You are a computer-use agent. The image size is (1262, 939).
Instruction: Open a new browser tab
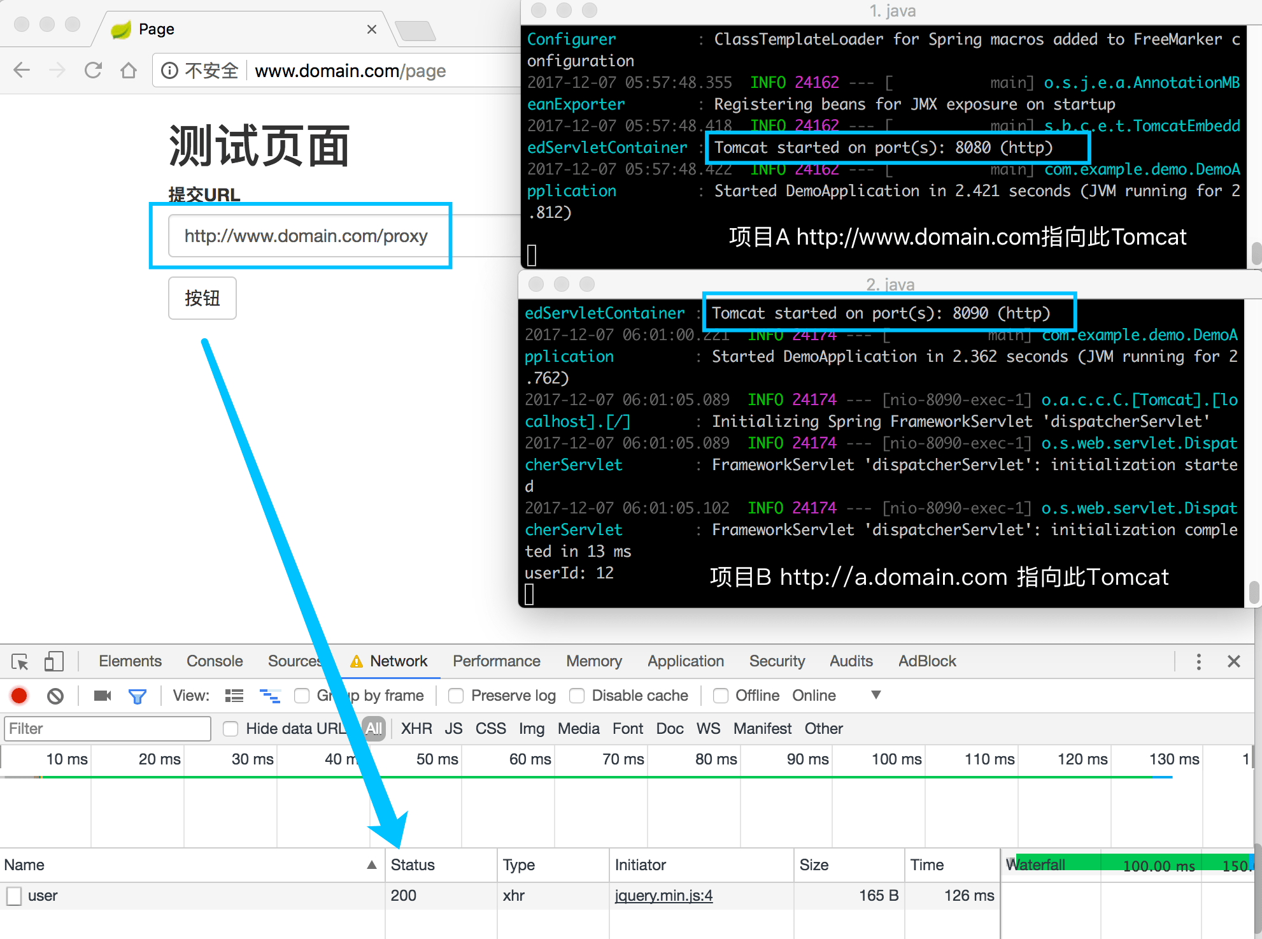point(415,30)
